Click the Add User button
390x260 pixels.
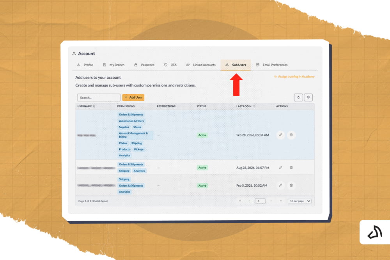coord(133,97)
